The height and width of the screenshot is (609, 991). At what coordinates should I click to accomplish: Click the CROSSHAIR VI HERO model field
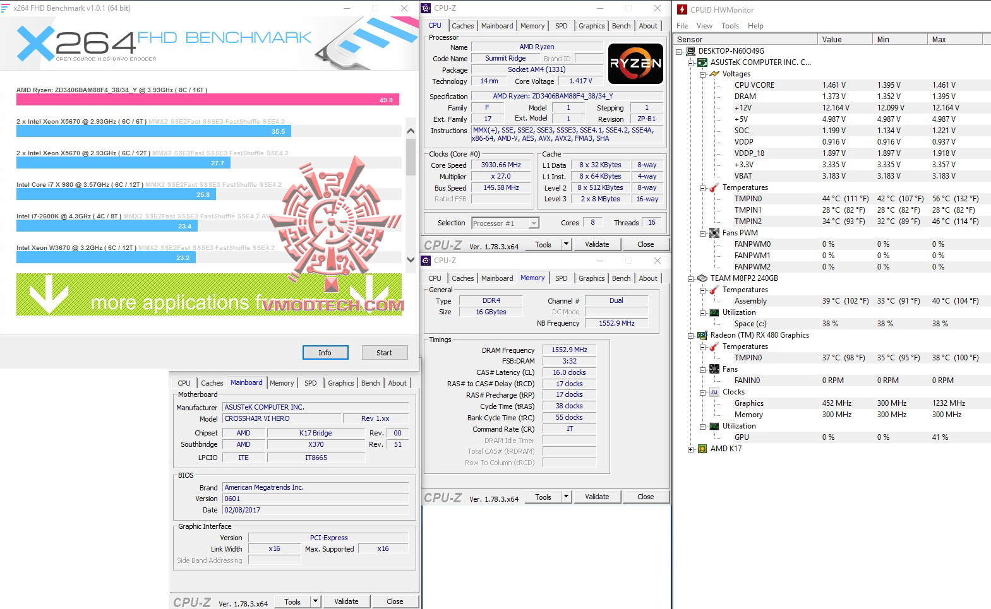[282, 418]
